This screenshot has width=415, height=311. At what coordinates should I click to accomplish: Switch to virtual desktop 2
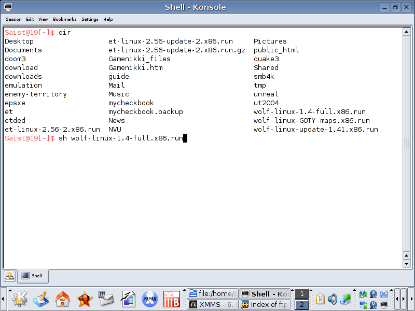(301, 305)
